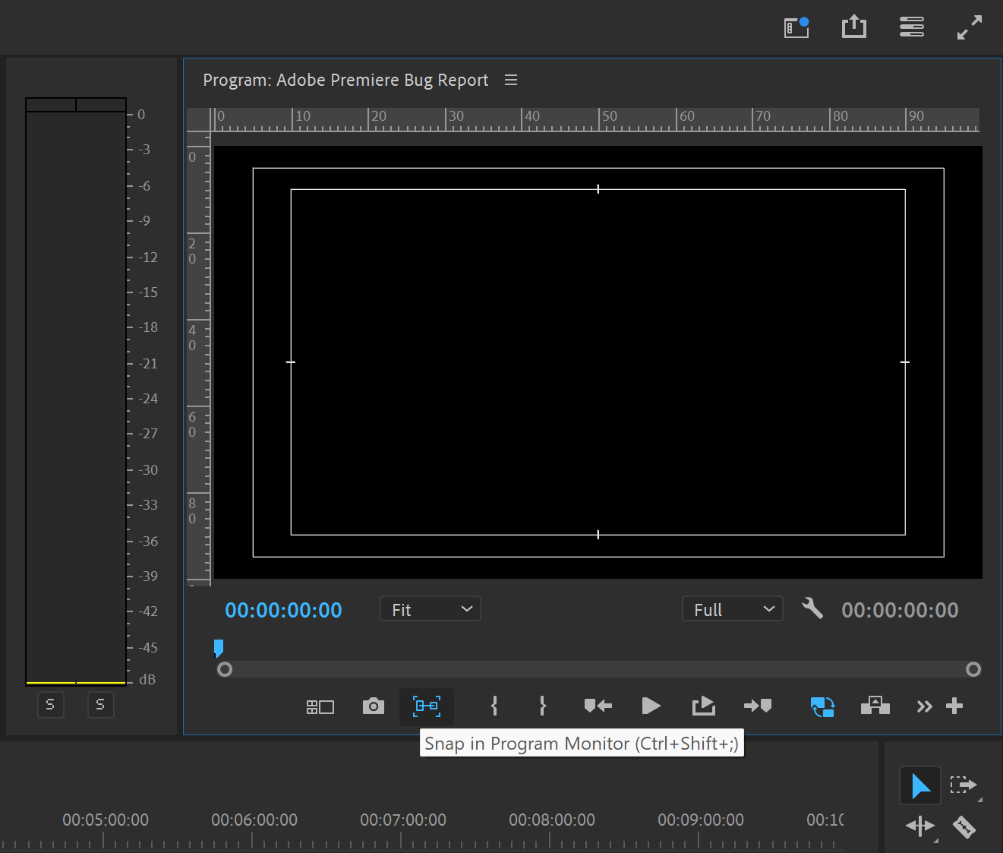
Task: Toggle Snap in Program Monitor
Action: click(x=427, y=706)
